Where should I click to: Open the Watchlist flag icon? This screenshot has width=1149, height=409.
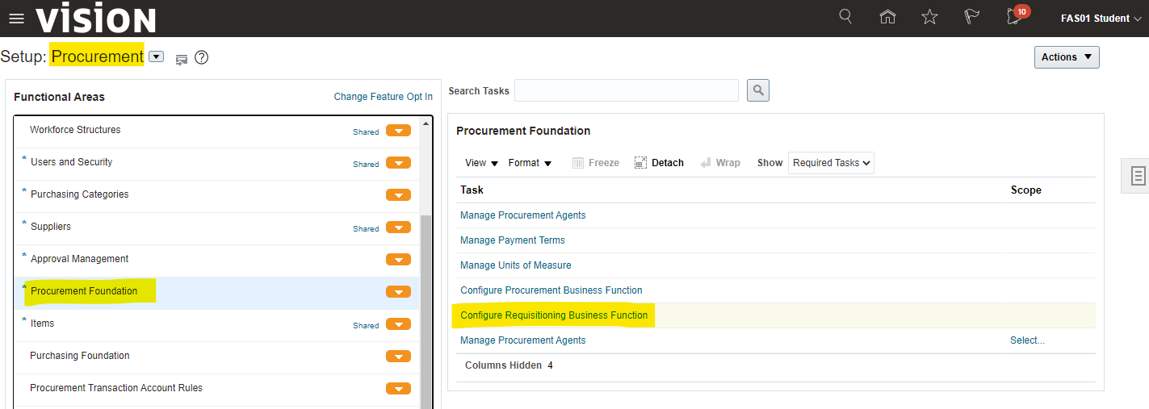tap(972, 17)
